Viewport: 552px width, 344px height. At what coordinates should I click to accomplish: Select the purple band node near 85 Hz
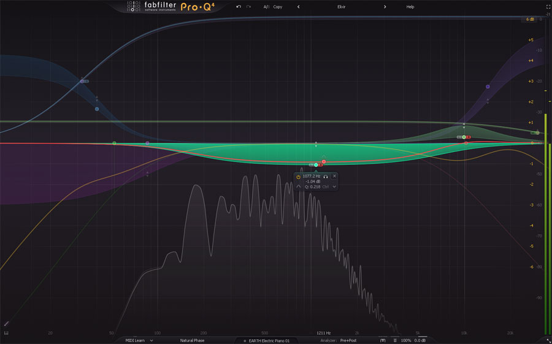point(147,143)
